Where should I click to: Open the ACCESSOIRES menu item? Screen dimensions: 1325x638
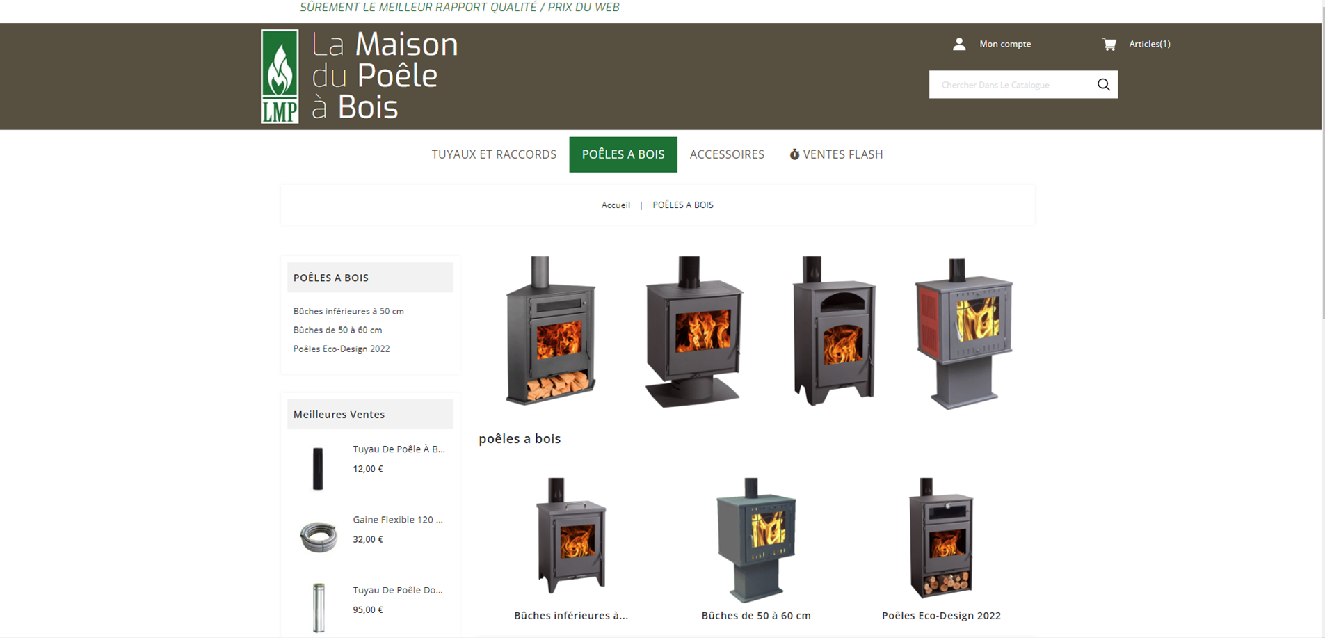(x=727, y=154)
